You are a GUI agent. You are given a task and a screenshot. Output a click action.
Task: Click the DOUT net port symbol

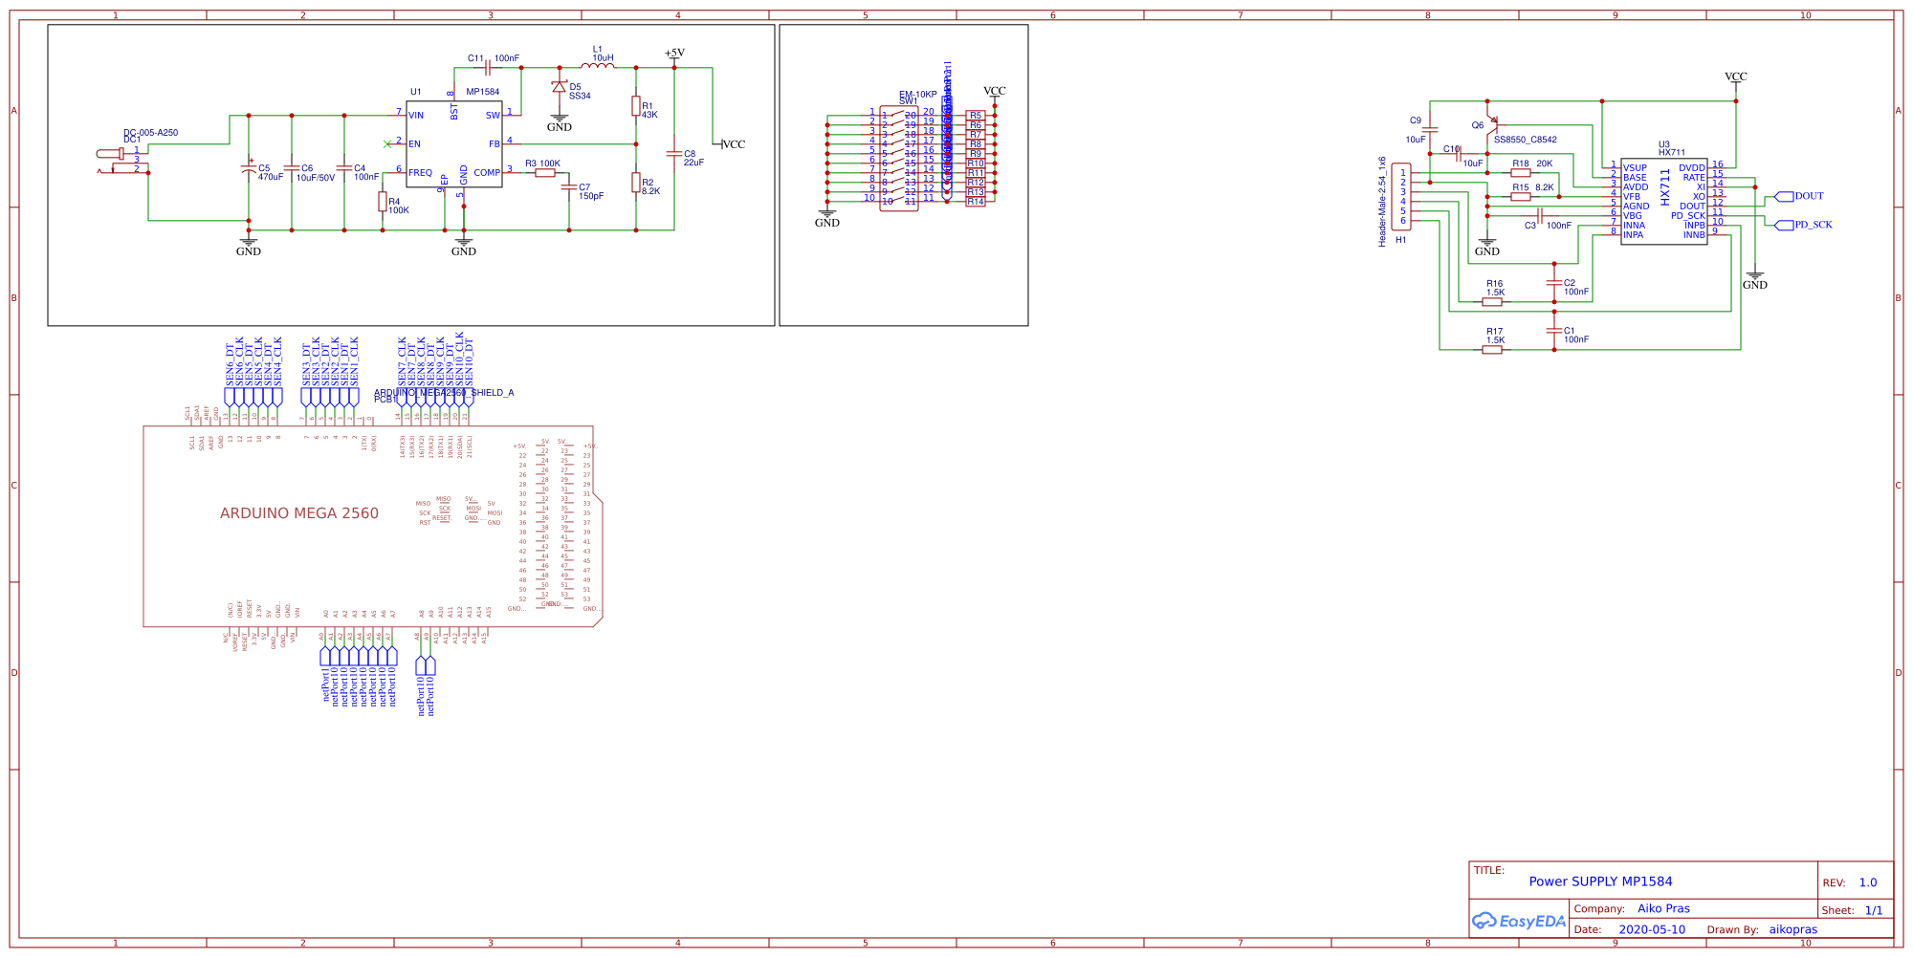click(x=1784, y=196)
